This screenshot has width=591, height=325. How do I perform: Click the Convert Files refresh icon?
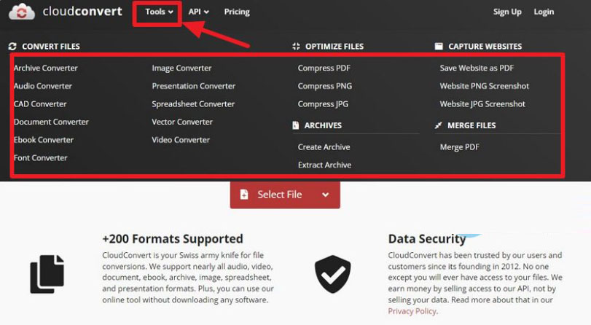pos(12,47)
